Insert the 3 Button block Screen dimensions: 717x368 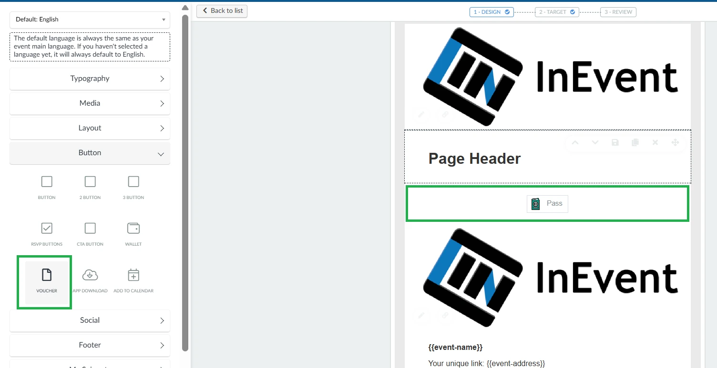(133, 188)
